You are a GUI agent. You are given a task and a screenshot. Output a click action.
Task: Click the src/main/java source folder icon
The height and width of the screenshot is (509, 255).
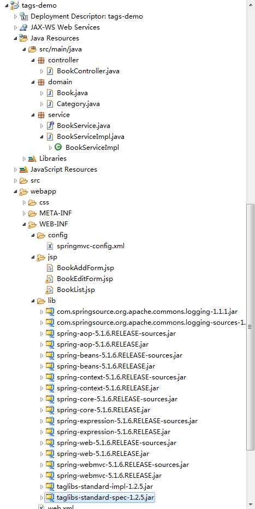[32, 49]
